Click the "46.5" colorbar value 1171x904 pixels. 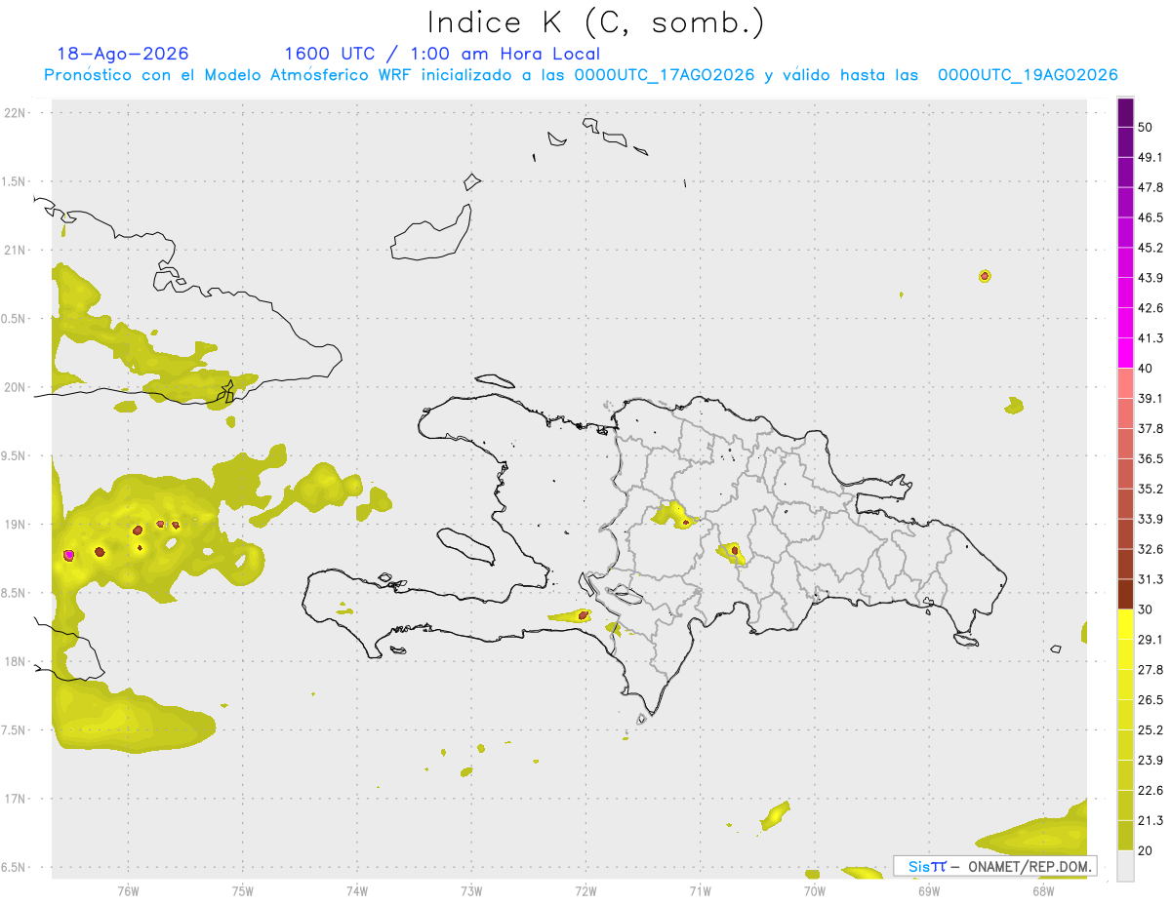tap(1151, 217)
